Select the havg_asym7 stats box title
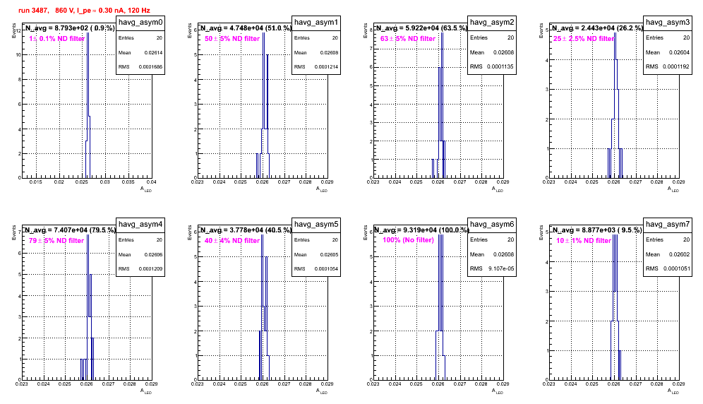 tap(668, 225)
